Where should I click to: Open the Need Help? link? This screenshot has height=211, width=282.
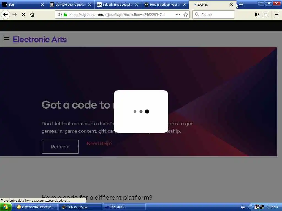click(x=99, y=143)
